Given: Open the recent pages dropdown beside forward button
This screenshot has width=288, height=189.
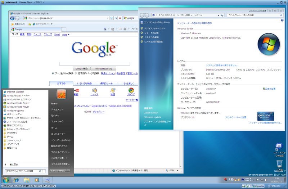Looking at the screenshot, I should click(x=21, y=18).
